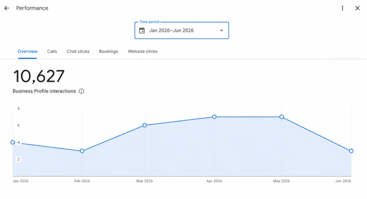This screenshot has width=367, height=199.
Task: Click the Jun 2026 axis label
Action: coord(343,181)
